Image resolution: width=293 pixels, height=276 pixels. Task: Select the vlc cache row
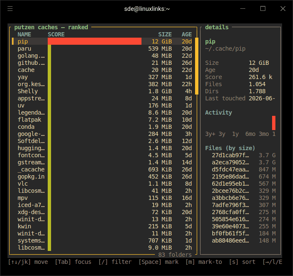102,184
